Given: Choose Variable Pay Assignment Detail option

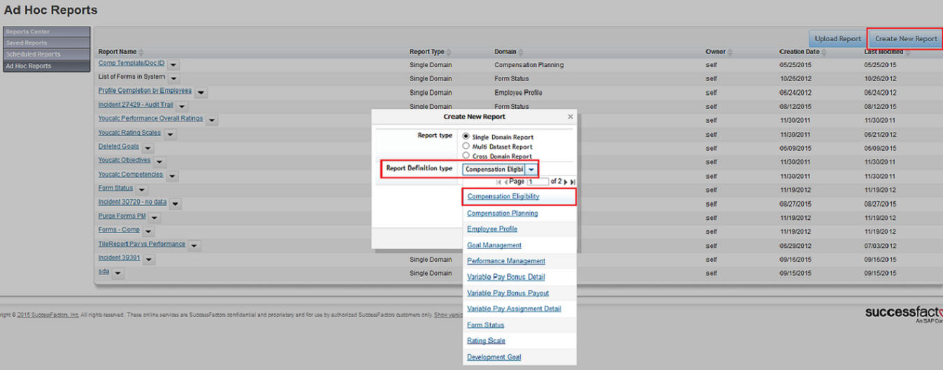Looking at the screenshot, I should [514, 309].
